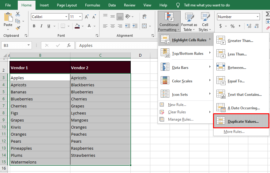This screenshot has width=270, height=173.
Task: Center text horizontally
Action: [x=113, y=26]
